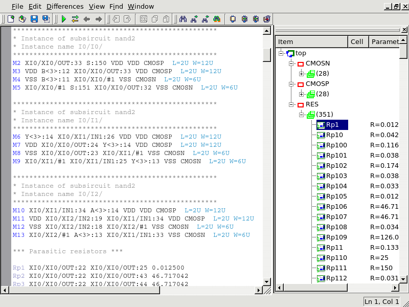Screen dimensions: 409x307
Task: Click the New file toolbar icon
Action: 11,19
